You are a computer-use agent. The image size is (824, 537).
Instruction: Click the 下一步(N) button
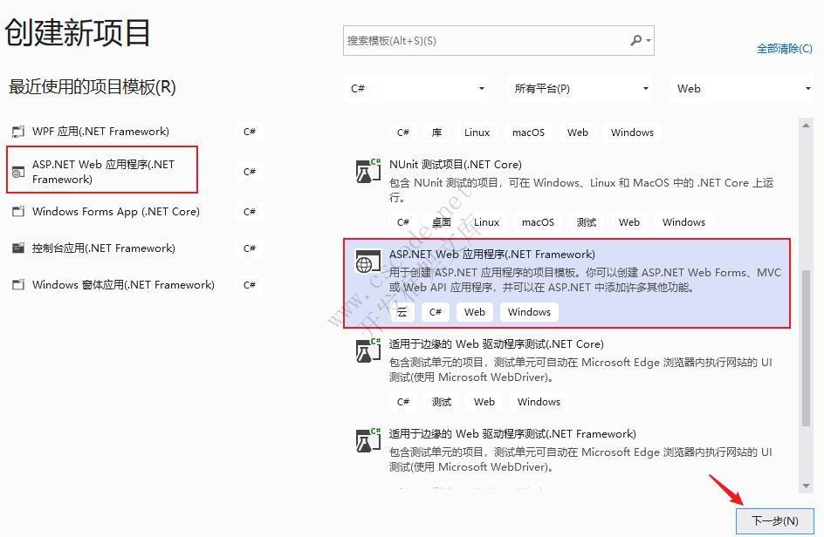775,520
